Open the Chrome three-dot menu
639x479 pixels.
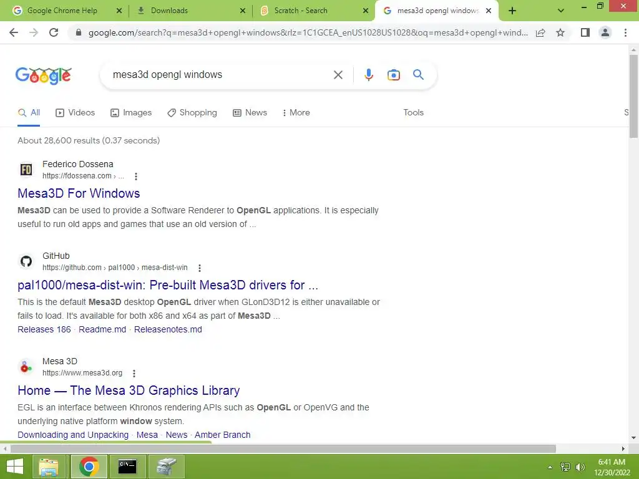tap(625, 32)
